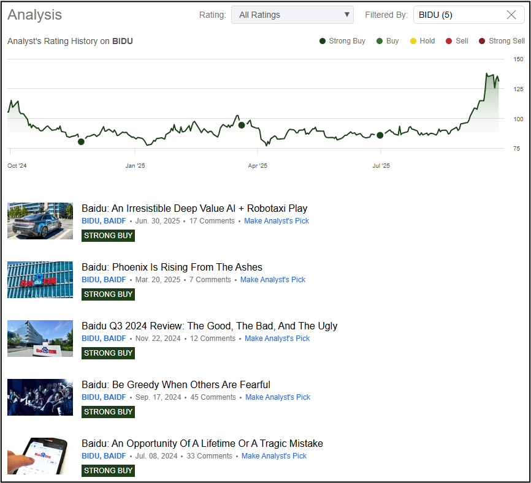Open the crowd audience article thumbnail
The image size is (531, 483).
coord(40,397)
